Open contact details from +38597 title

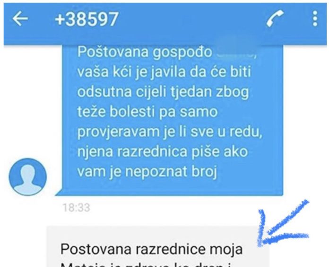tap(87, 19)
